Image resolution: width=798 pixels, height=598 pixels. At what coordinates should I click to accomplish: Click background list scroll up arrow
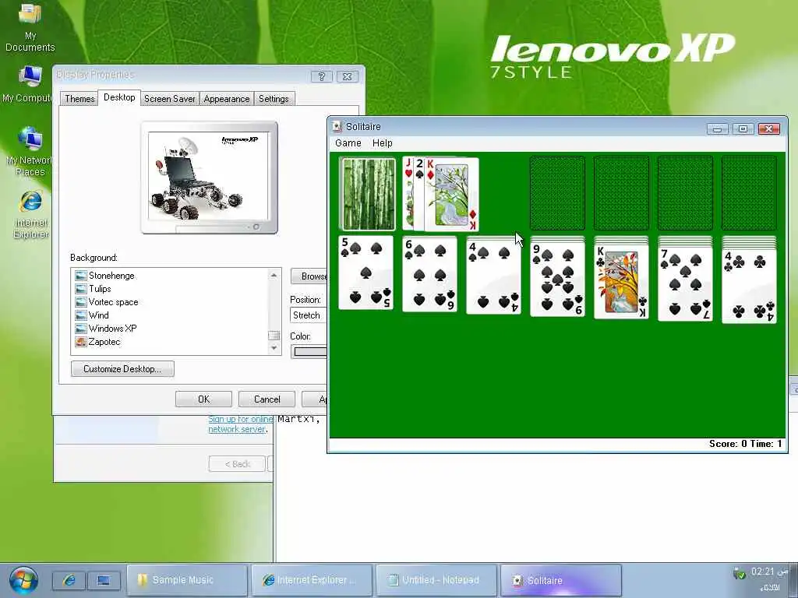[274, 275]
